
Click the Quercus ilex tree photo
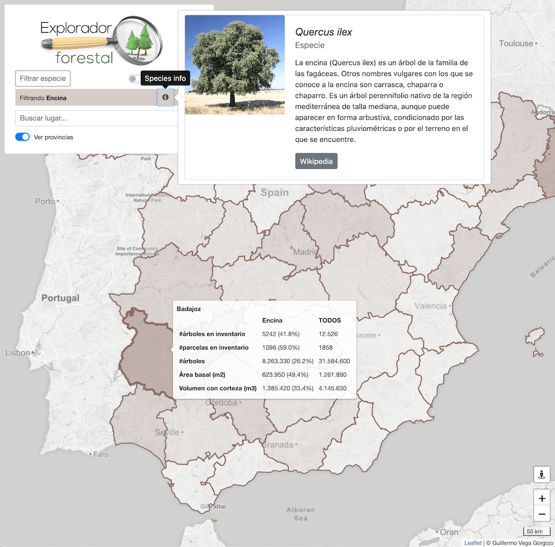pyautogui.click(x=234, y=65)
